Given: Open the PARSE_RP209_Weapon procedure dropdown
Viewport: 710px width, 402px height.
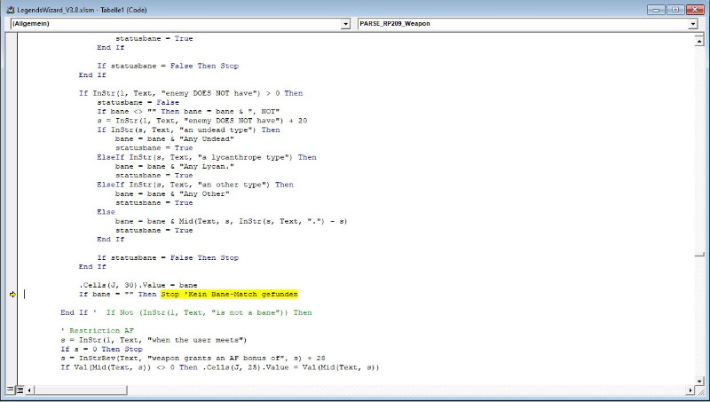Looking at the screenshot, I should [693, 24].
